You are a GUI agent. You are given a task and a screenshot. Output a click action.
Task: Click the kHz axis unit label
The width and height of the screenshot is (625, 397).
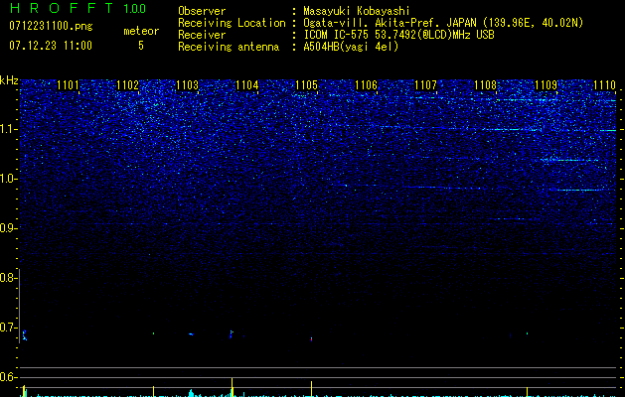point(9,80)
